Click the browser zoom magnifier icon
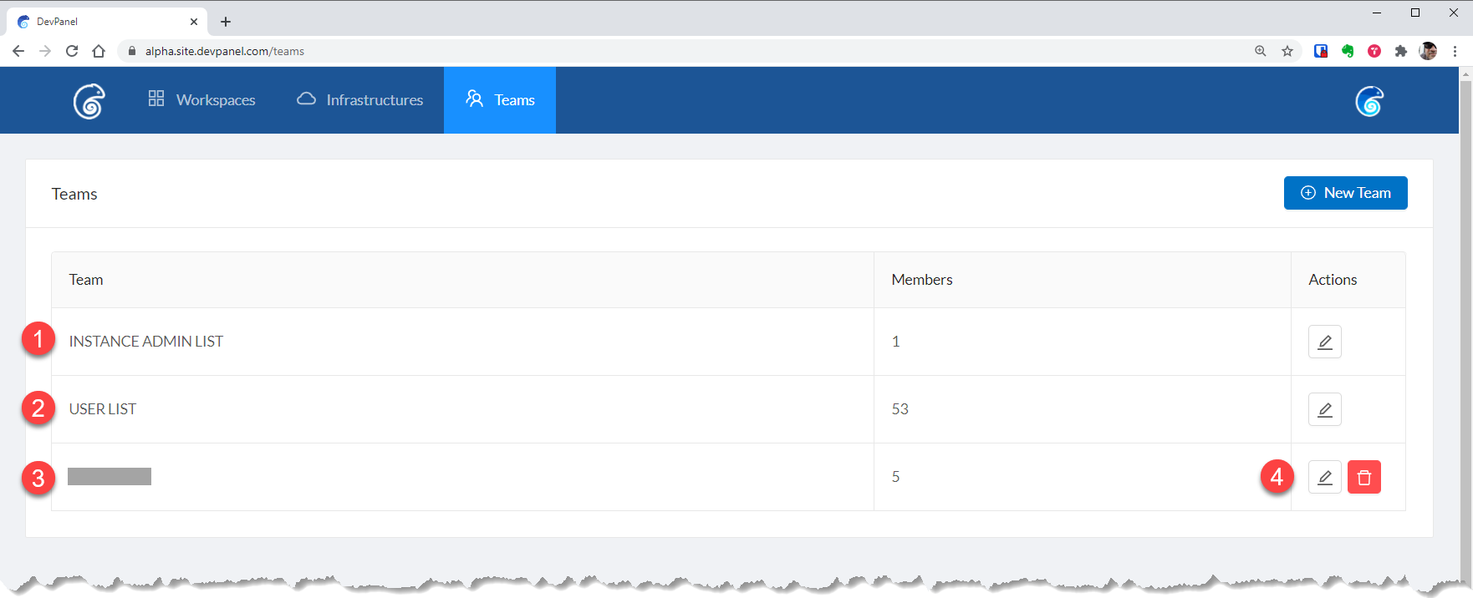This screenshot has height=598, width=1473. pyautogui.click(x=1261, y=51)
